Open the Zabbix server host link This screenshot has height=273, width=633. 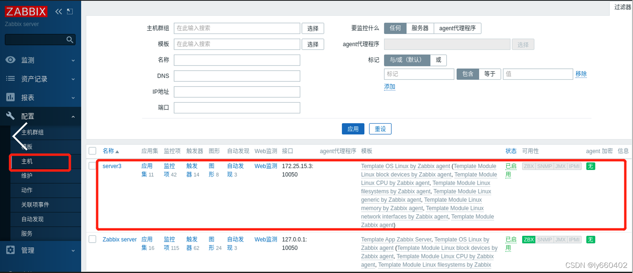click(119, 239)
